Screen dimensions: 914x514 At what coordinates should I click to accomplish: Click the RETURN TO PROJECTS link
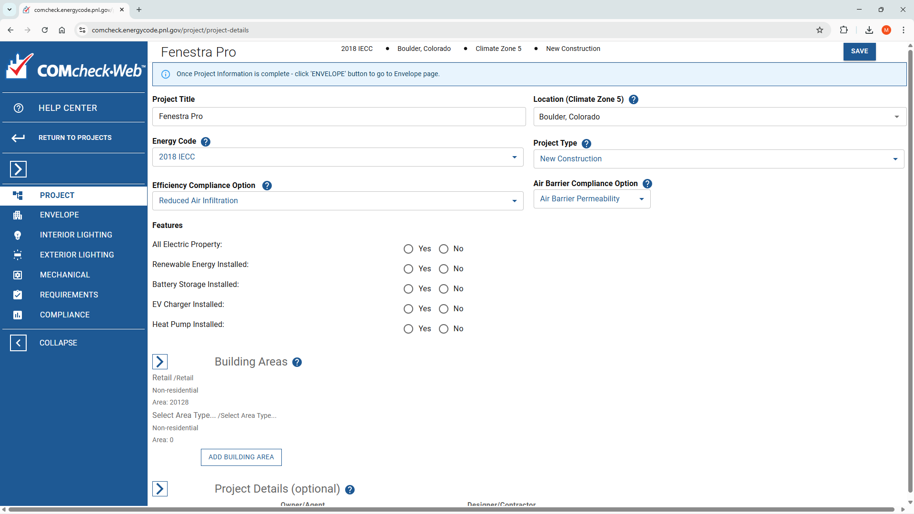tap(75, 138)
